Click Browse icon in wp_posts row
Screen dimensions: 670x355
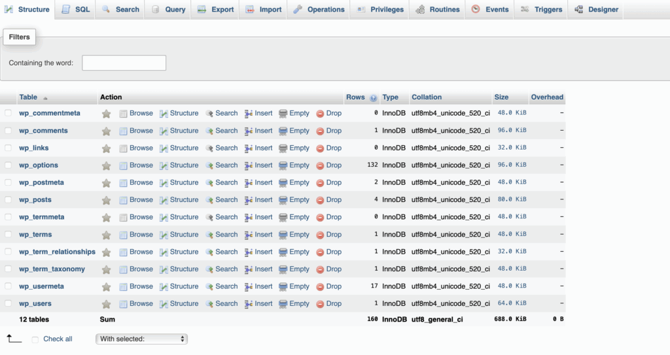coord(123,200)
